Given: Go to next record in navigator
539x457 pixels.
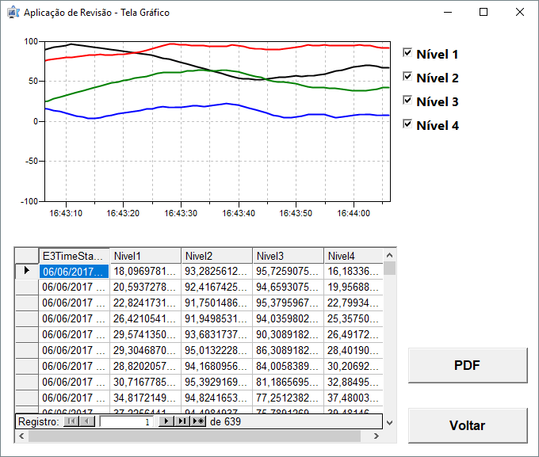Looking at the screenshot, I should point(167,422).
